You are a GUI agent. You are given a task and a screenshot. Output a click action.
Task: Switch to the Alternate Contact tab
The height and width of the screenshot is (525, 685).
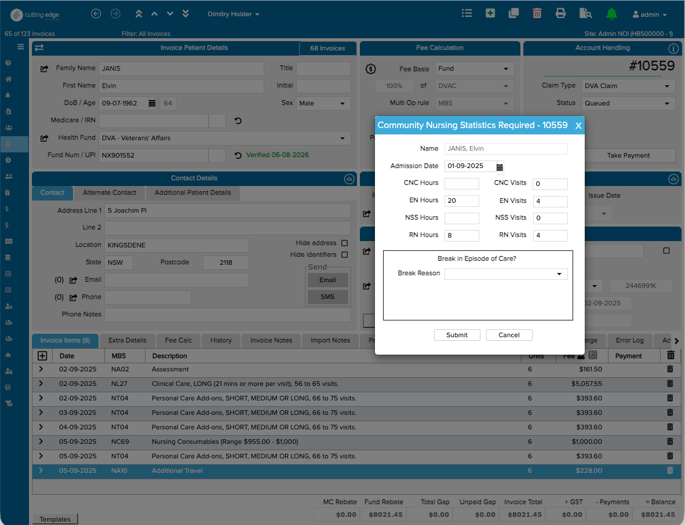pyautogui.click(x=109, y=192)
